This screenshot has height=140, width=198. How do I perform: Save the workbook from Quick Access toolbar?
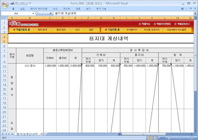[x=12, y=3]
